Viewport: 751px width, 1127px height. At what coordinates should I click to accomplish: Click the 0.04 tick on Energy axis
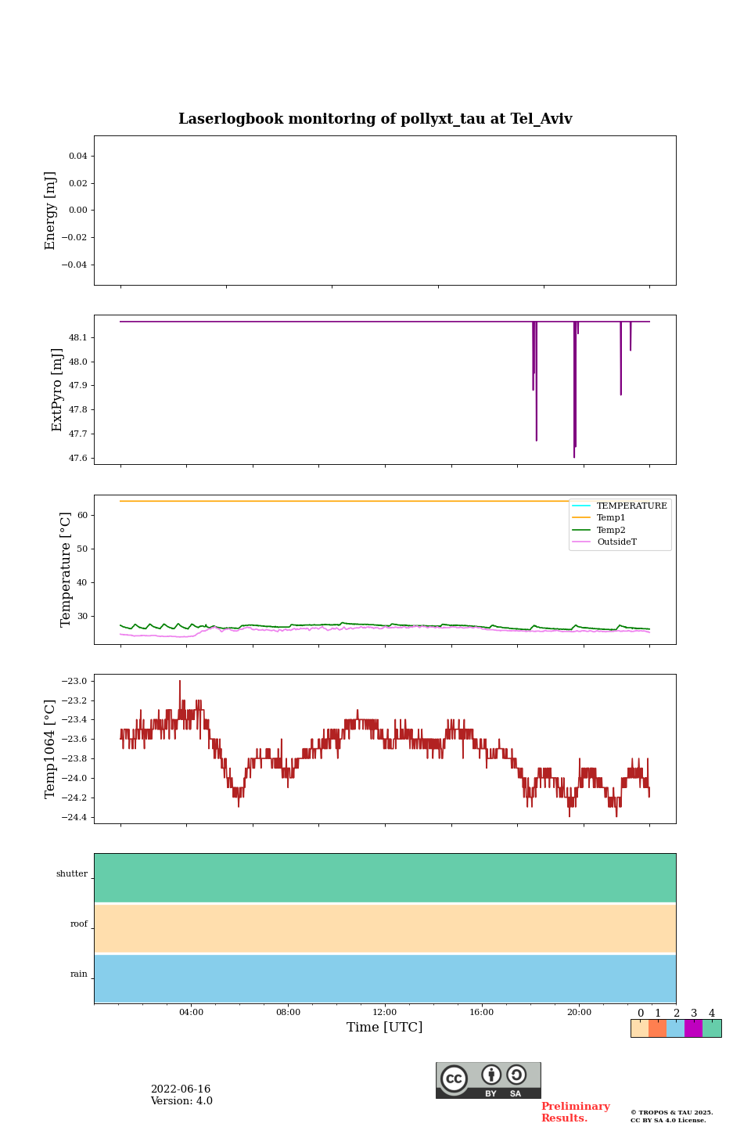(78, 157)
